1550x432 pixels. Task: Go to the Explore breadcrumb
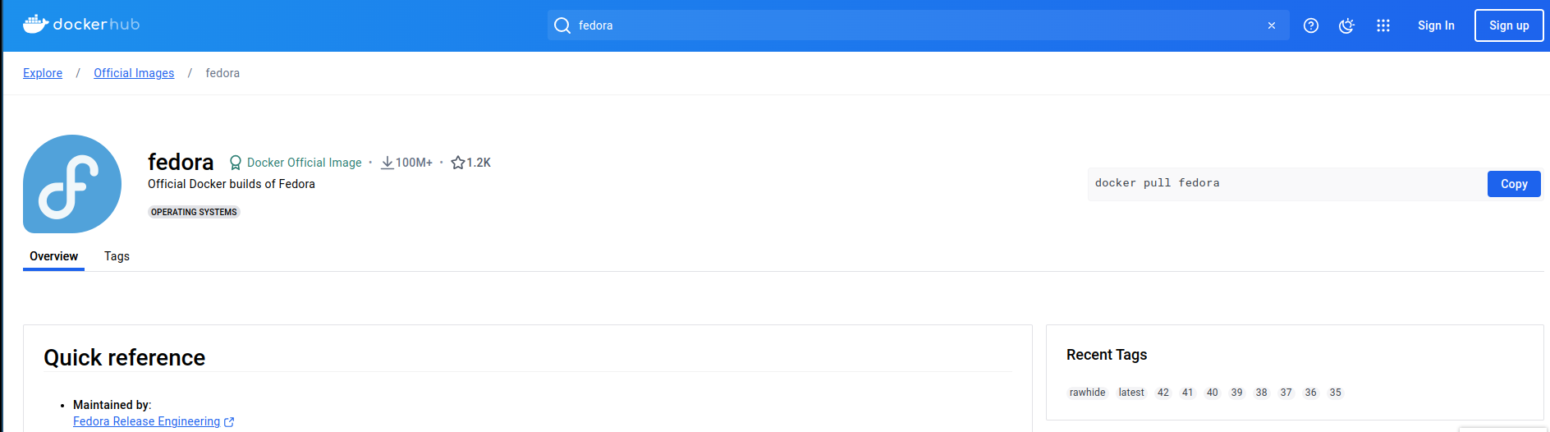point(43,73)
